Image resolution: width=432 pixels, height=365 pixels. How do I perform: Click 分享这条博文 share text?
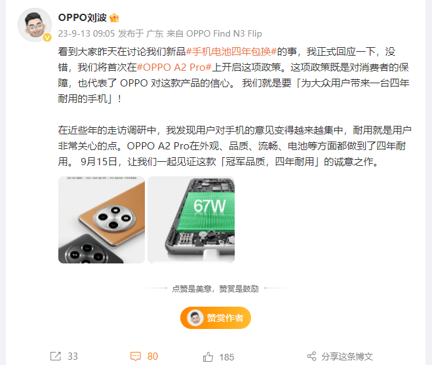tap(347, 356)
